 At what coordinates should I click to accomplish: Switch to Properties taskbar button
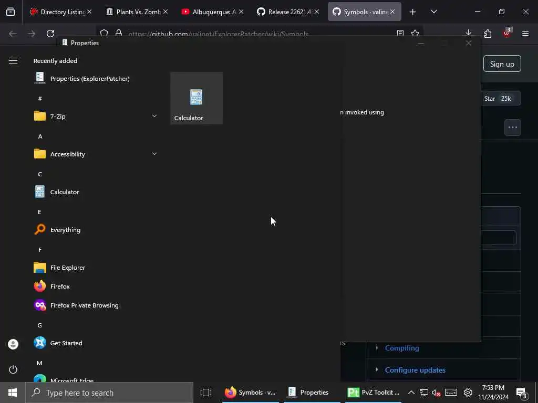(312, 393)
